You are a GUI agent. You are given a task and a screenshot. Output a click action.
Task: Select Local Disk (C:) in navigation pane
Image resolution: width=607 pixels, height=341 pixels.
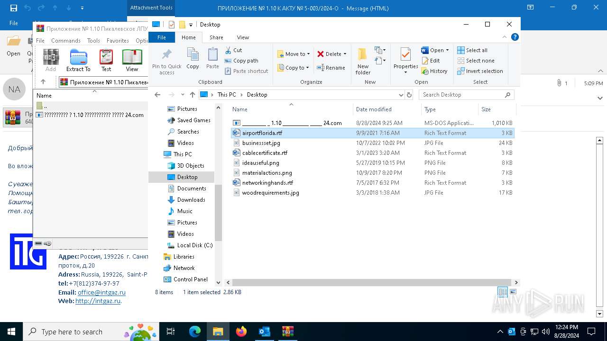pyautogui.click(x=194, y=245)
